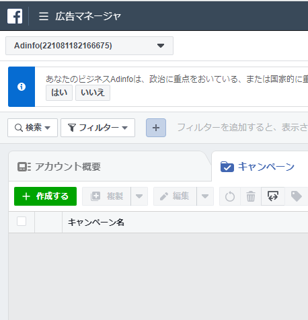Switch to the アカウント概要 tab
308x320 pixels.
click(110, 167)
